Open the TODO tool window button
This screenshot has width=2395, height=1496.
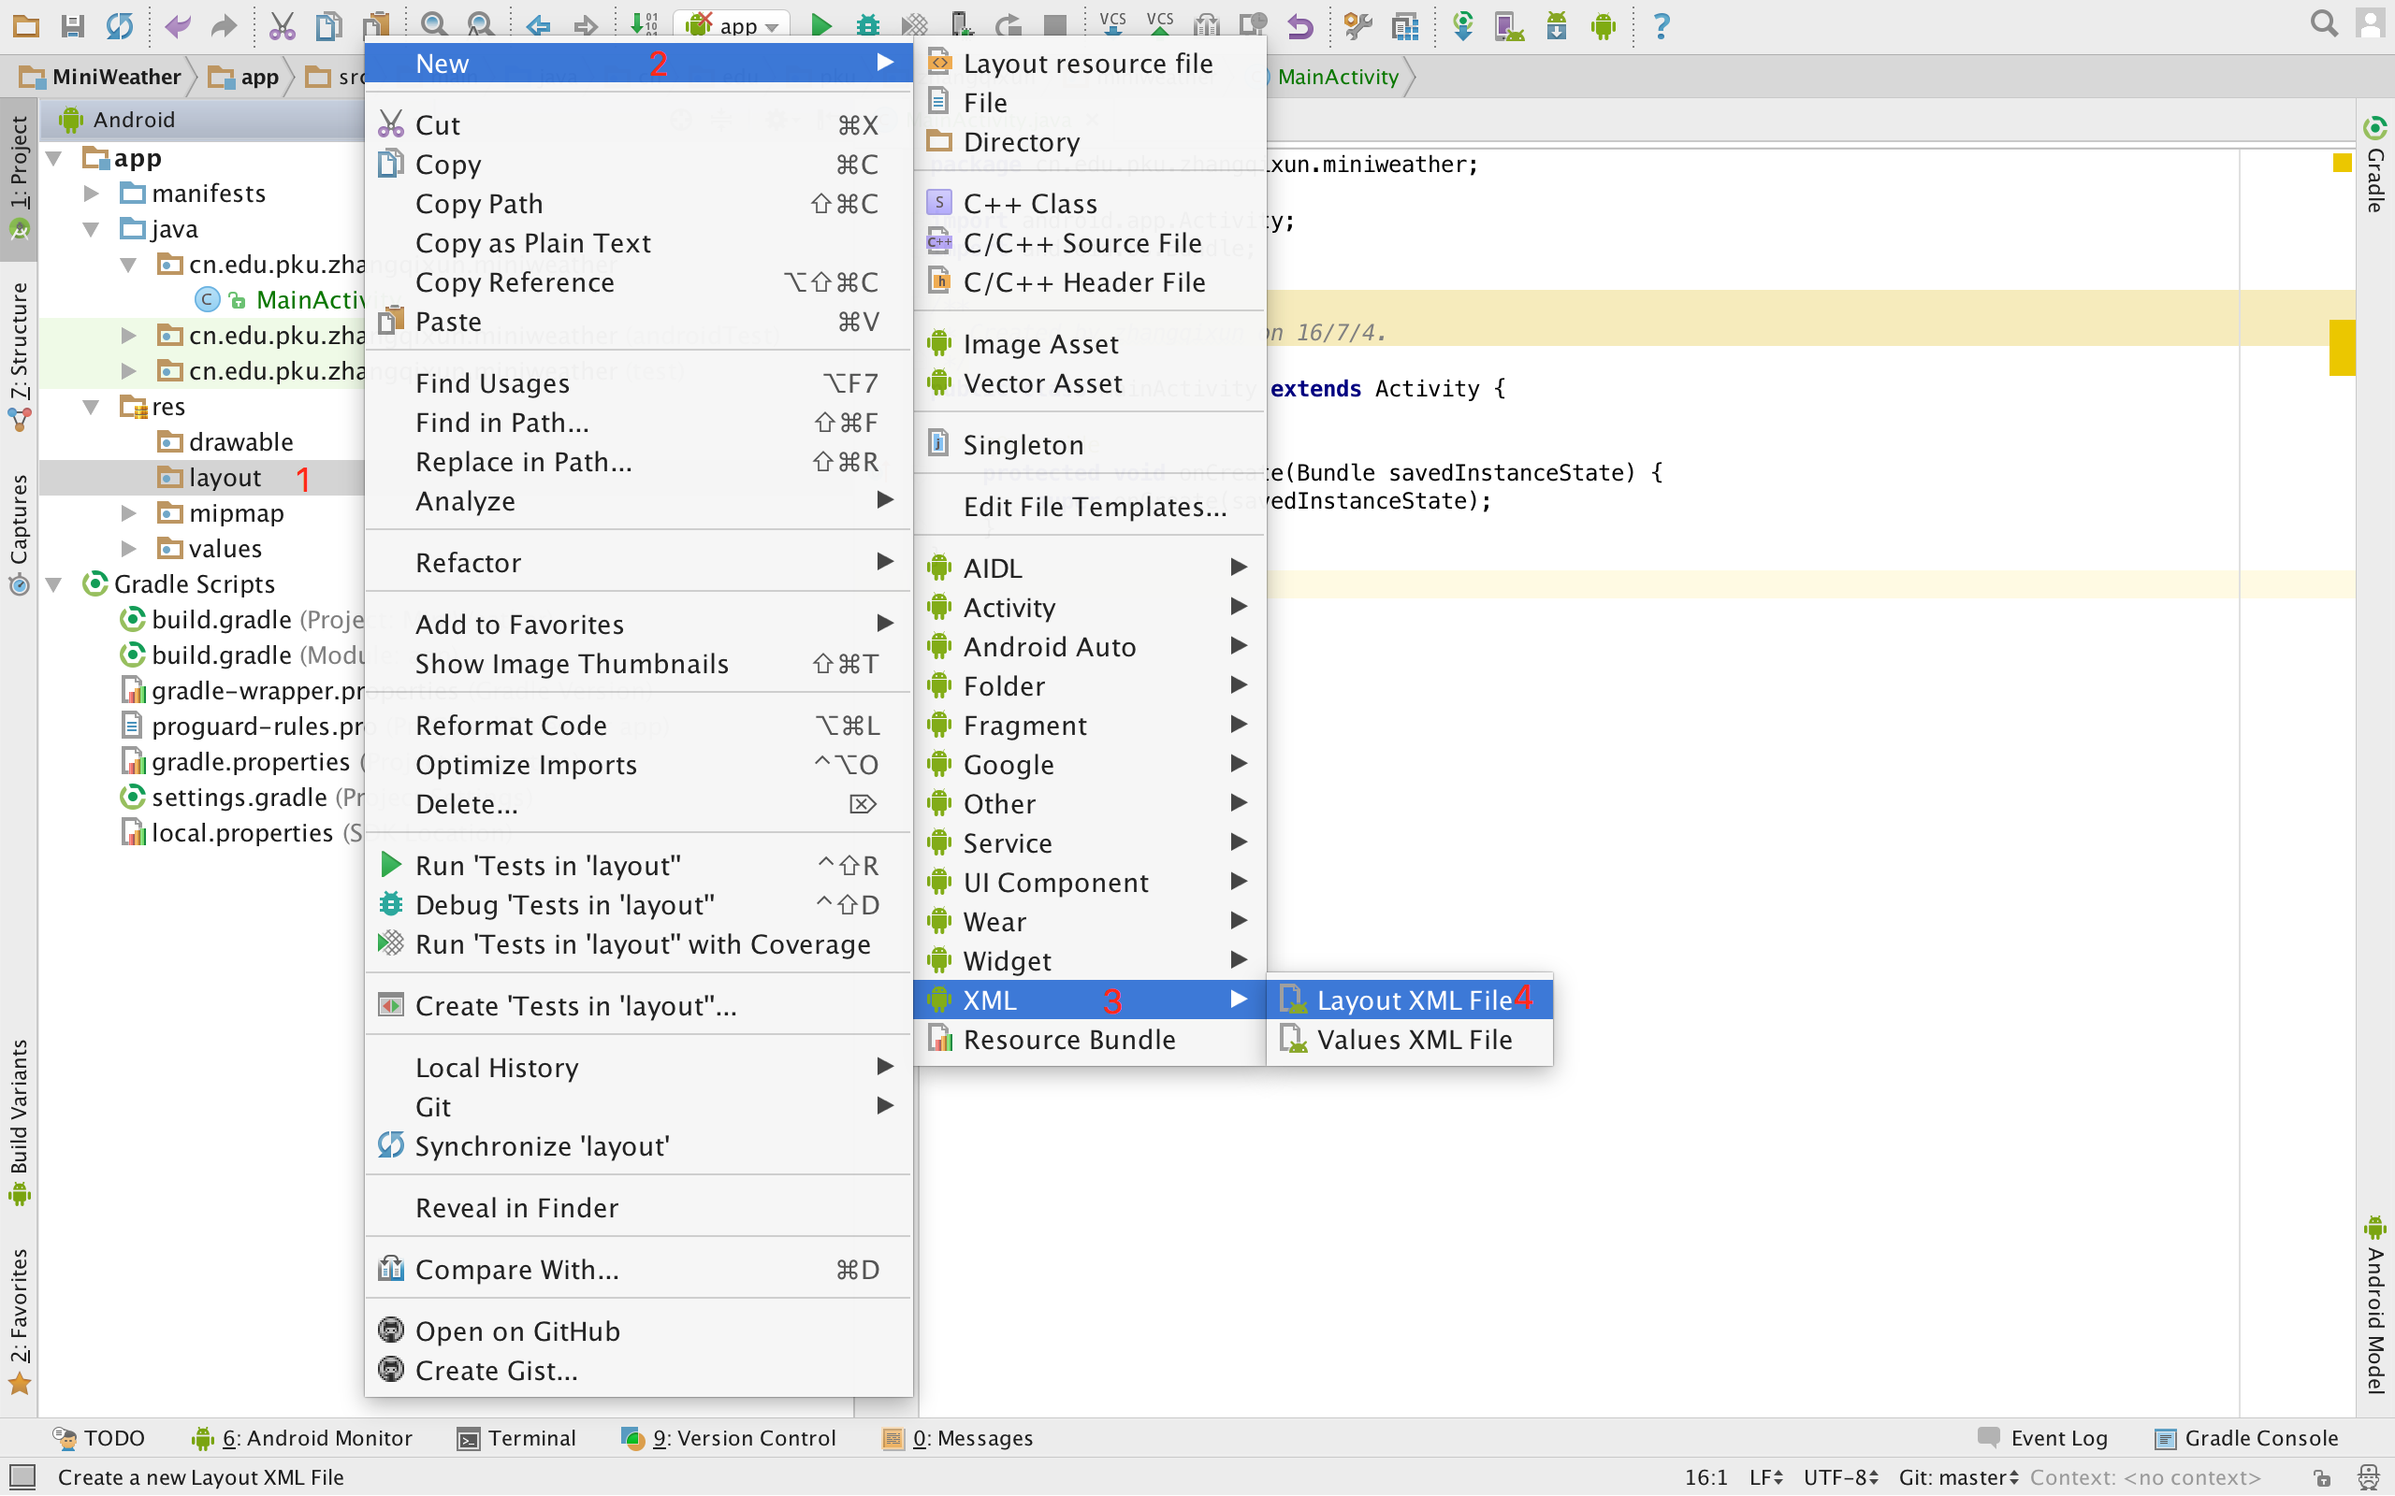[x=99, y=1439]
